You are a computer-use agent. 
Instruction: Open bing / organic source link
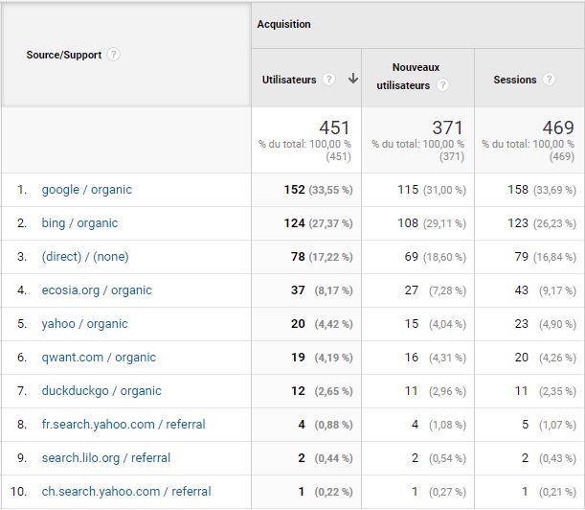[x=79, y=223]
